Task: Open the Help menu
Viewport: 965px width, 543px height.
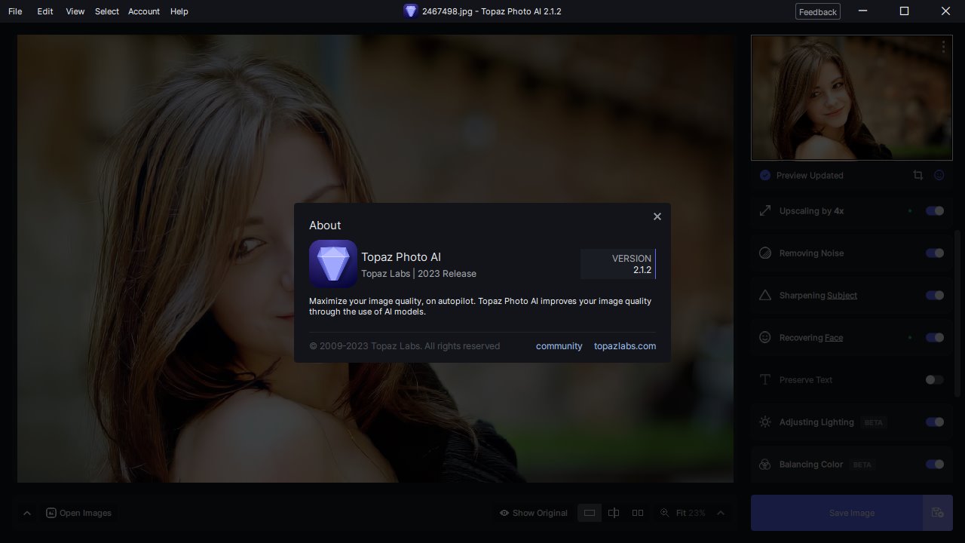Action: [179, 11]
